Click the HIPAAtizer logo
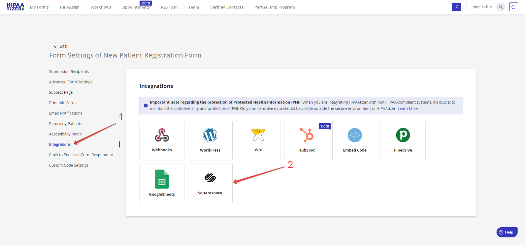525x245 pixels. point(15,7)
